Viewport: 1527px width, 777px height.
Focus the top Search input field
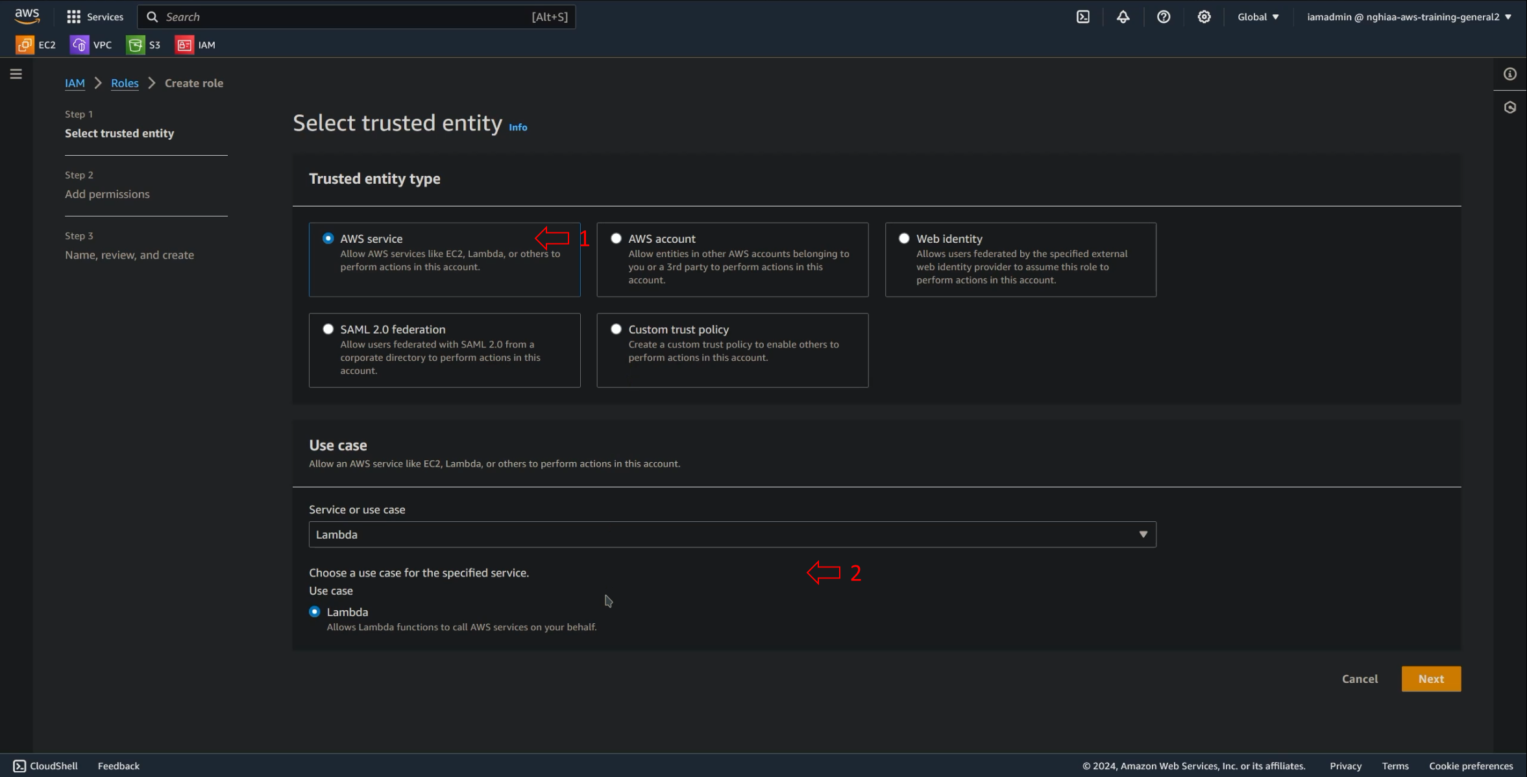point(356,17)
